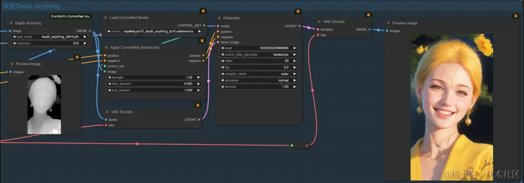Screen dimensions: 524x183
Task: Click the grayscale depth map preview thumbnail
Action: coord(44,105)
